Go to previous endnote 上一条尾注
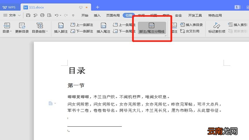Screen dimensions: 249x140 coord(124,25)
